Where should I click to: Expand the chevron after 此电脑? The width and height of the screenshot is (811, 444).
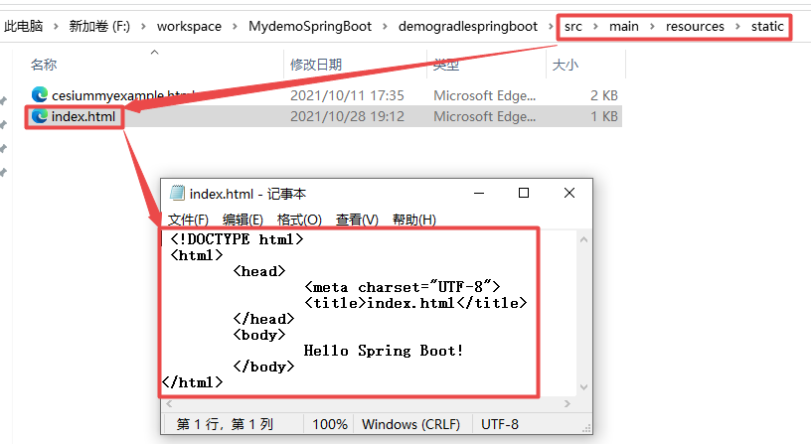[x=56, y=27]
